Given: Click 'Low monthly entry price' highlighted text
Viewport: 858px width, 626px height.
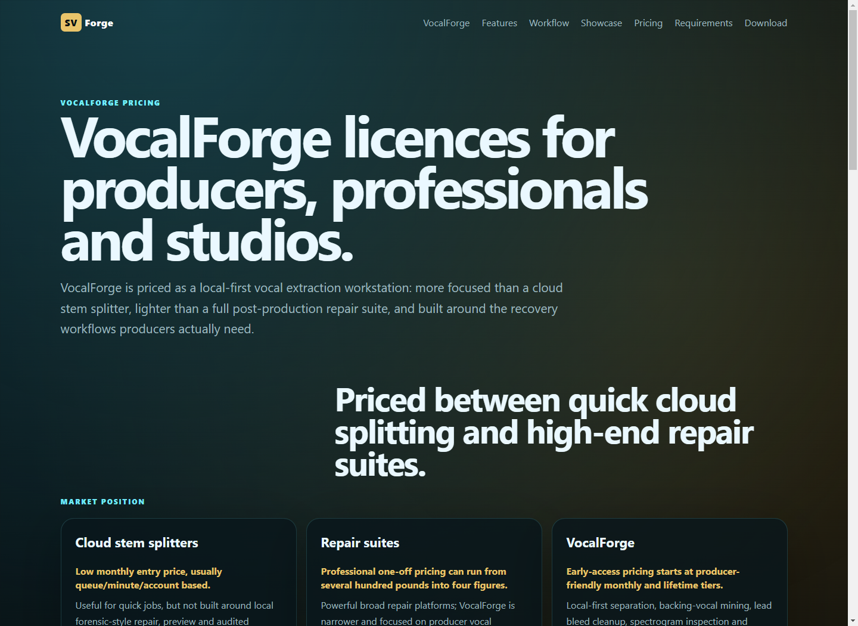Looking at the screenshot, I should 148,578.
